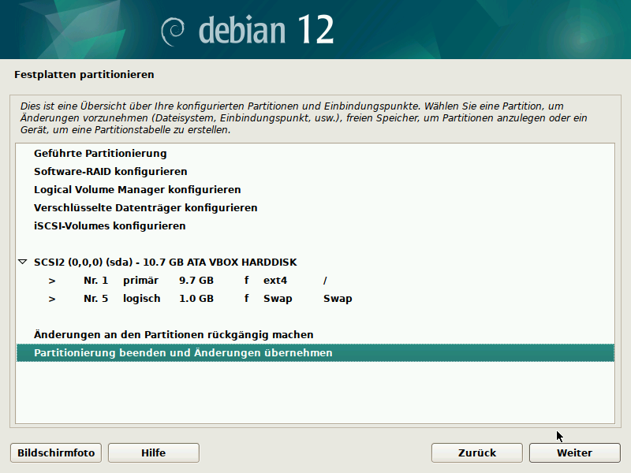Take a screenshot via Bildschirmfoto
The image size is (631, 473).
[x=54, y=453]
